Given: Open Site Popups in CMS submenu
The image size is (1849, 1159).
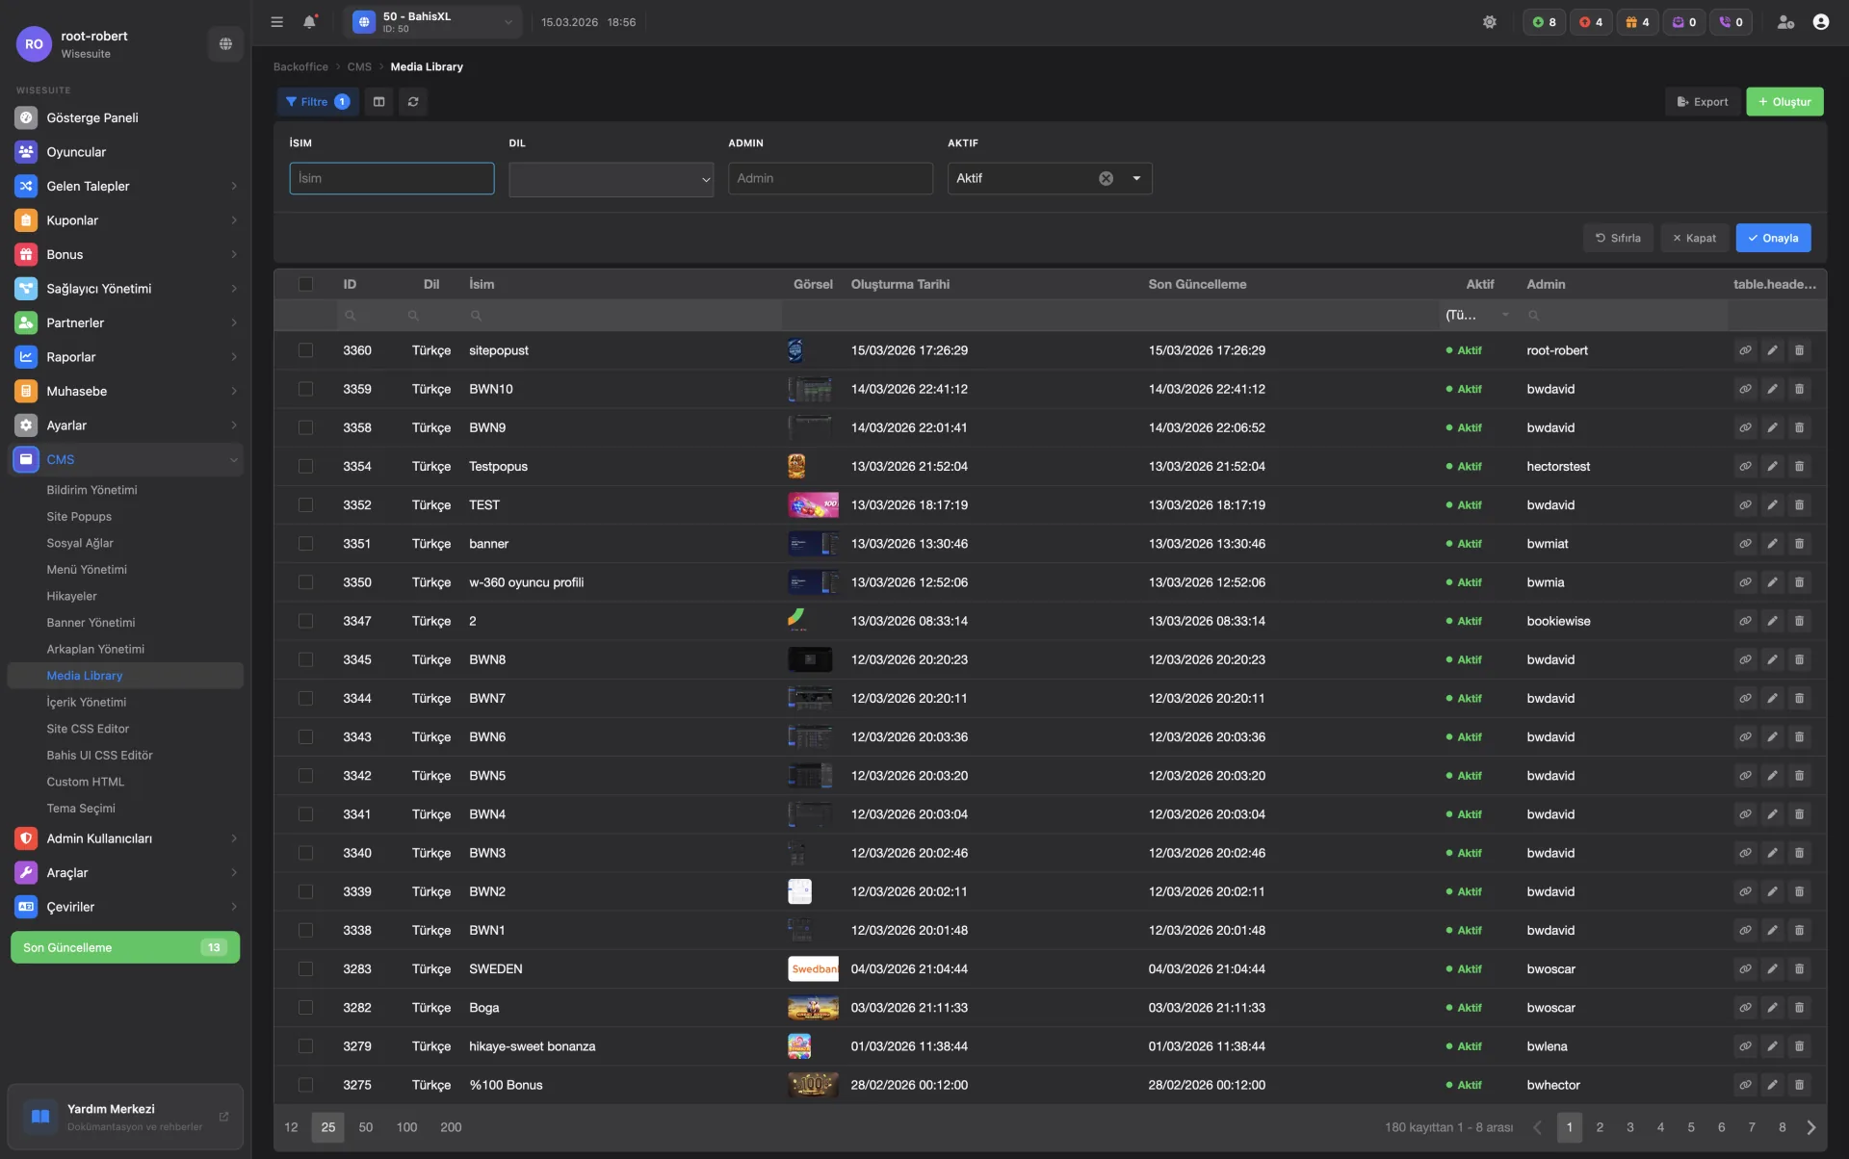Looking at the screenshot, I should click(79, 517).
